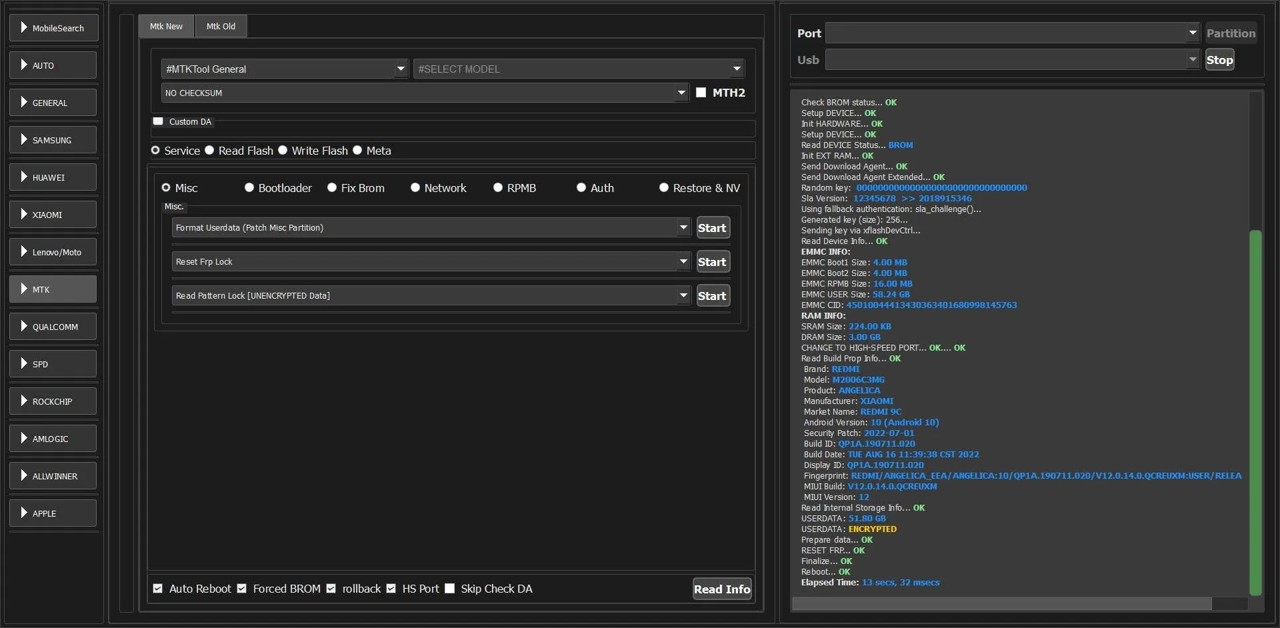Screen dimensions: 1280x628
Task: Open the ALLWINNER sidebar section
Action: click(x=53, y=476)
